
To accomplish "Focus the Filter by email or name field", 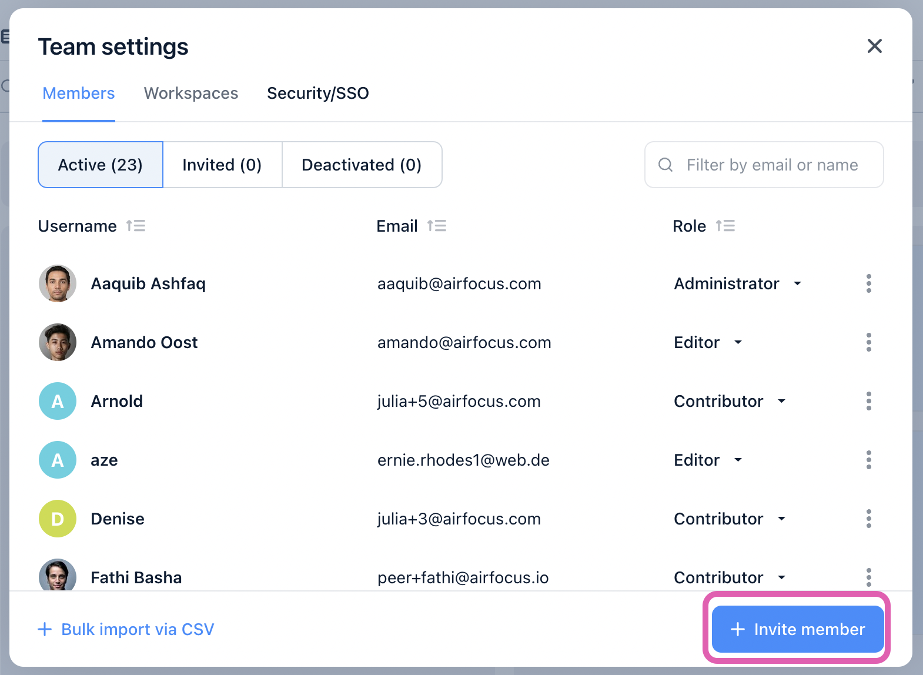I will pos(764,165).
